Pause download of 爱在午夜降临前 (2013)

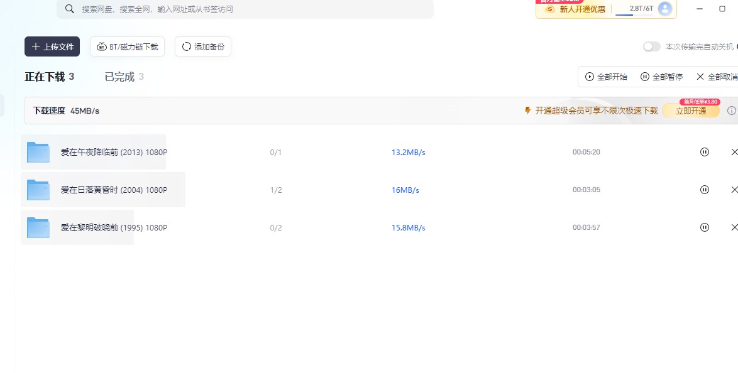coord(705,152)
